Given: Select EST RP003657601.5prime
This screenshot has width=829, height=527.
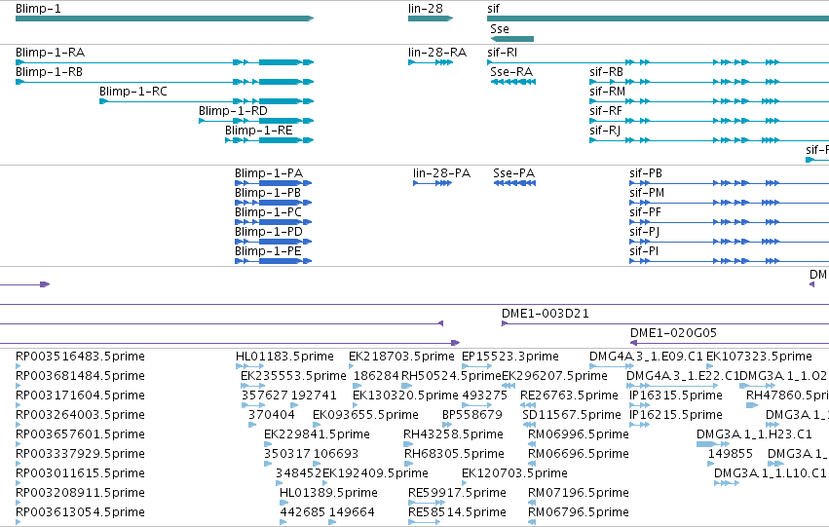Looking at the screenshot, I should [x=80, y=434].
